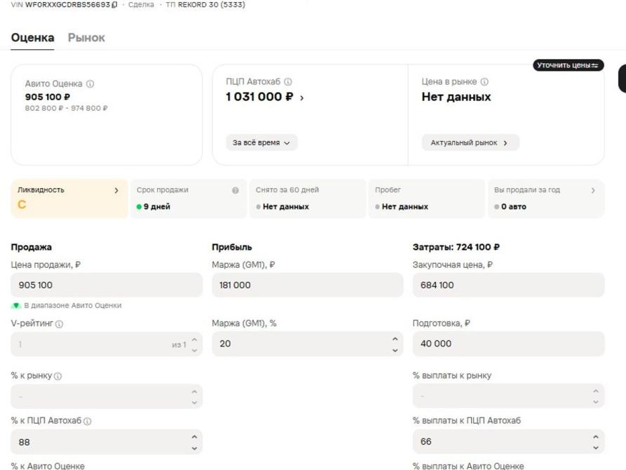The image size is (626, 470).
Task: Increase Маржа (GM1), % value
Action: (395, 339)
